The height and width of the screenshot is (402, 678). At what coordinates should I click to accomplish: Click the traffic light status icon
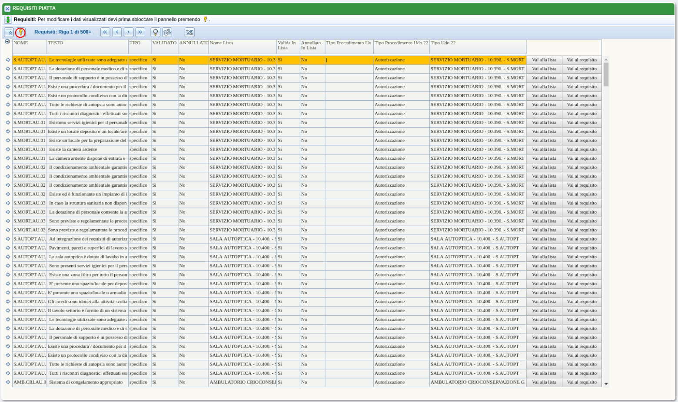click(x=8, y=20)
